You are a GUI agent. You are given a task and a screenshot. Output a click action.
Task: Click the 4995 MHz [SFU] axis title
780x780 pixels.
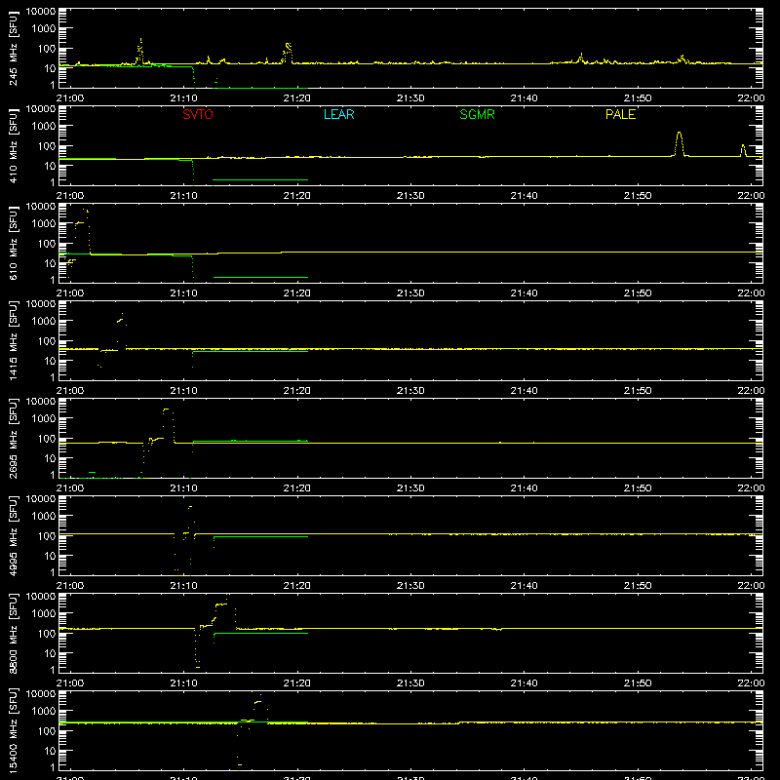point(13,536)
